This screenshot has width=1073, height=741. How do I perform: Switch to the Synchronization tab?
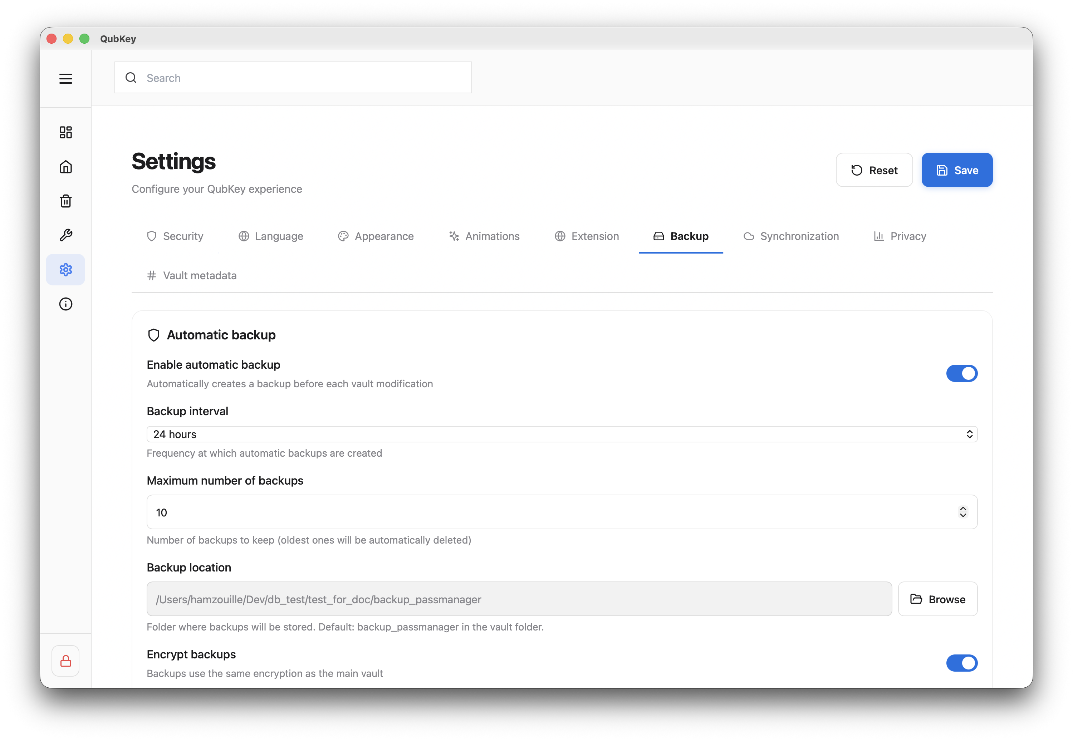coord(791,236)
